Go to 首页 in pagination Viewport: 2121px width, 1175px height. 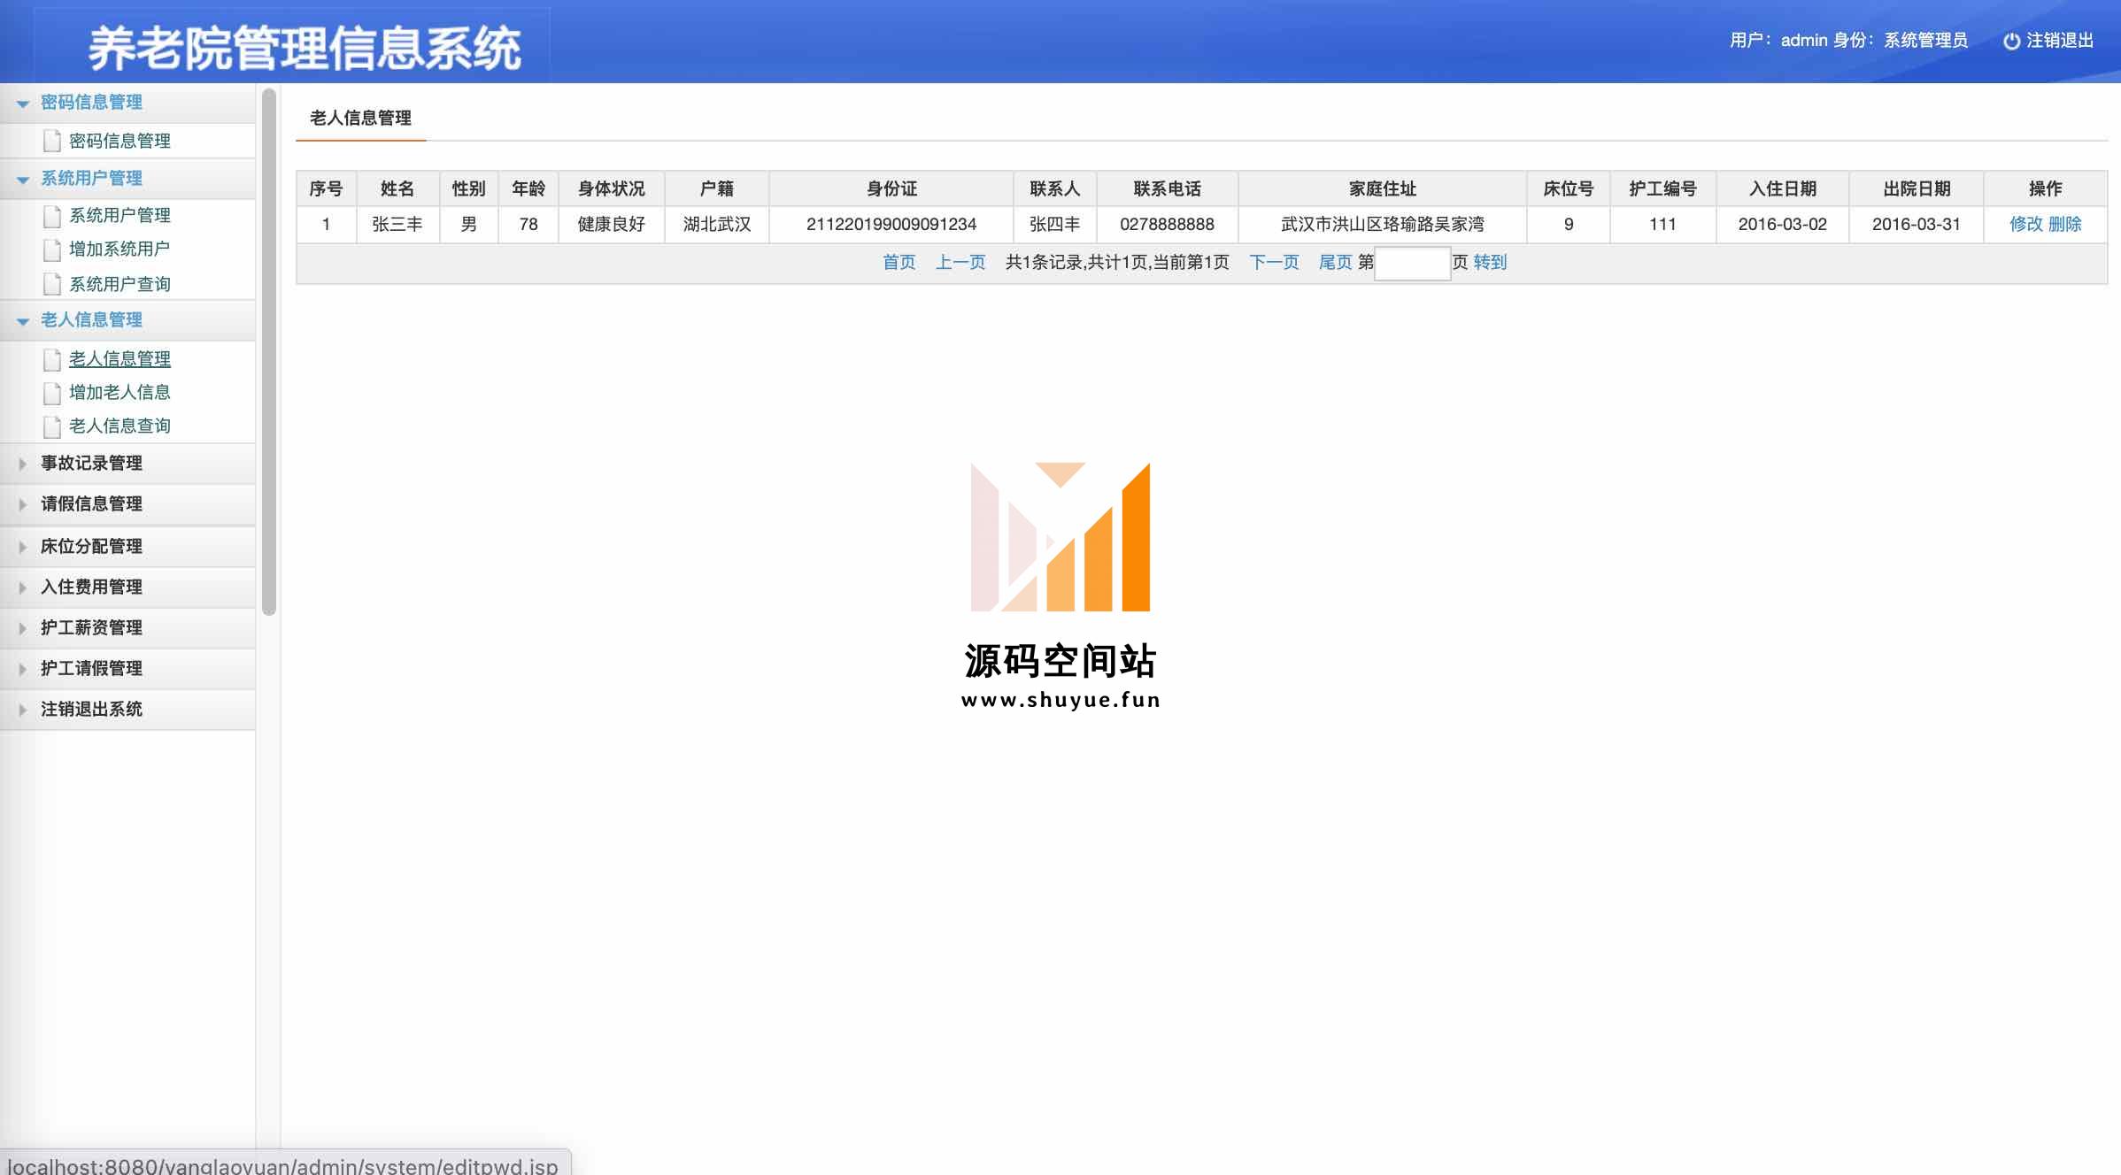pyautogui.click(x=899, y=262)
